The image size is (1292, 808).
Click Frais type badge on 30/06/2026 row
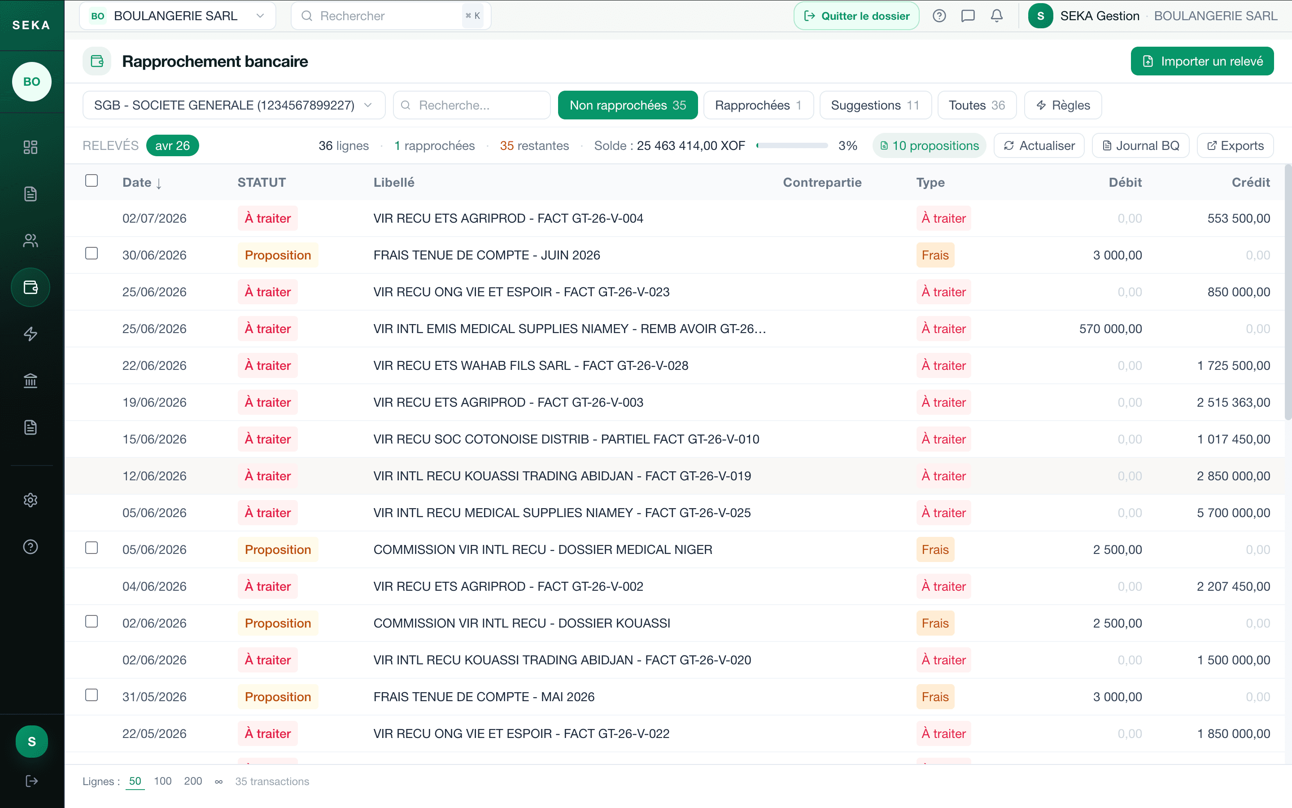point(935,255)
